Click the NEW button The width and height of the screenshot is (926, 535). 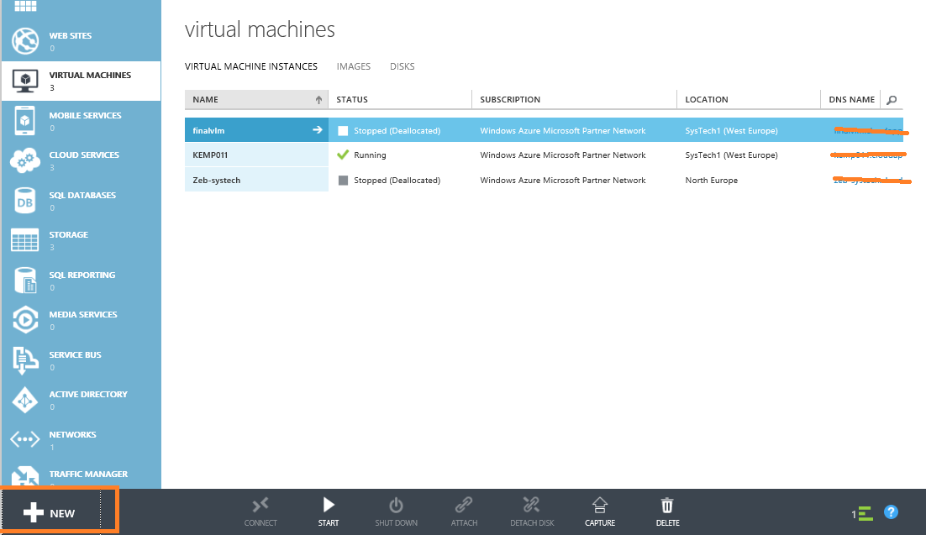click(x=50, y=513)
